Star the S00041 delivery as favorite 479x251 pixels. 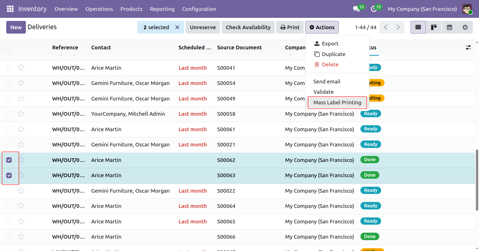point(21,68)
